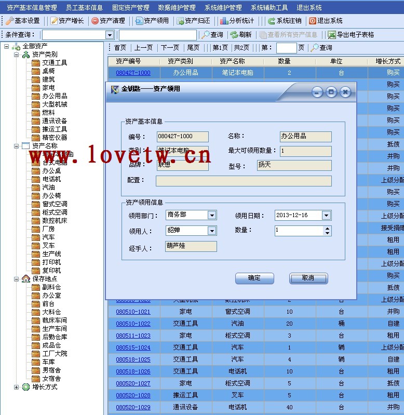This screenshot has width=404, height=415.
Task: Select 大型机械 in the category tree
Action: (55, 104)
